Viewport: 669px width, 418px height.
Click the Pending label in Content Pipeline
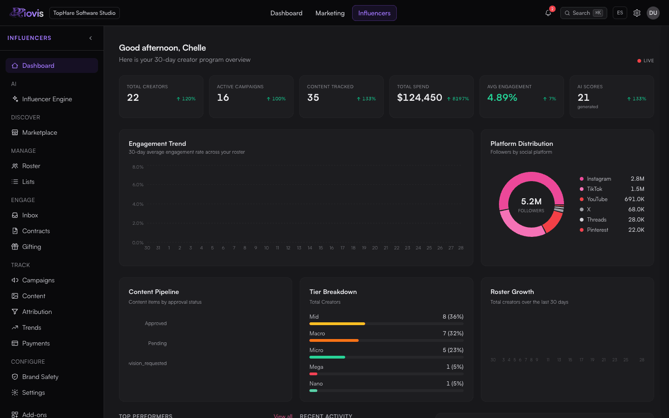157,343
